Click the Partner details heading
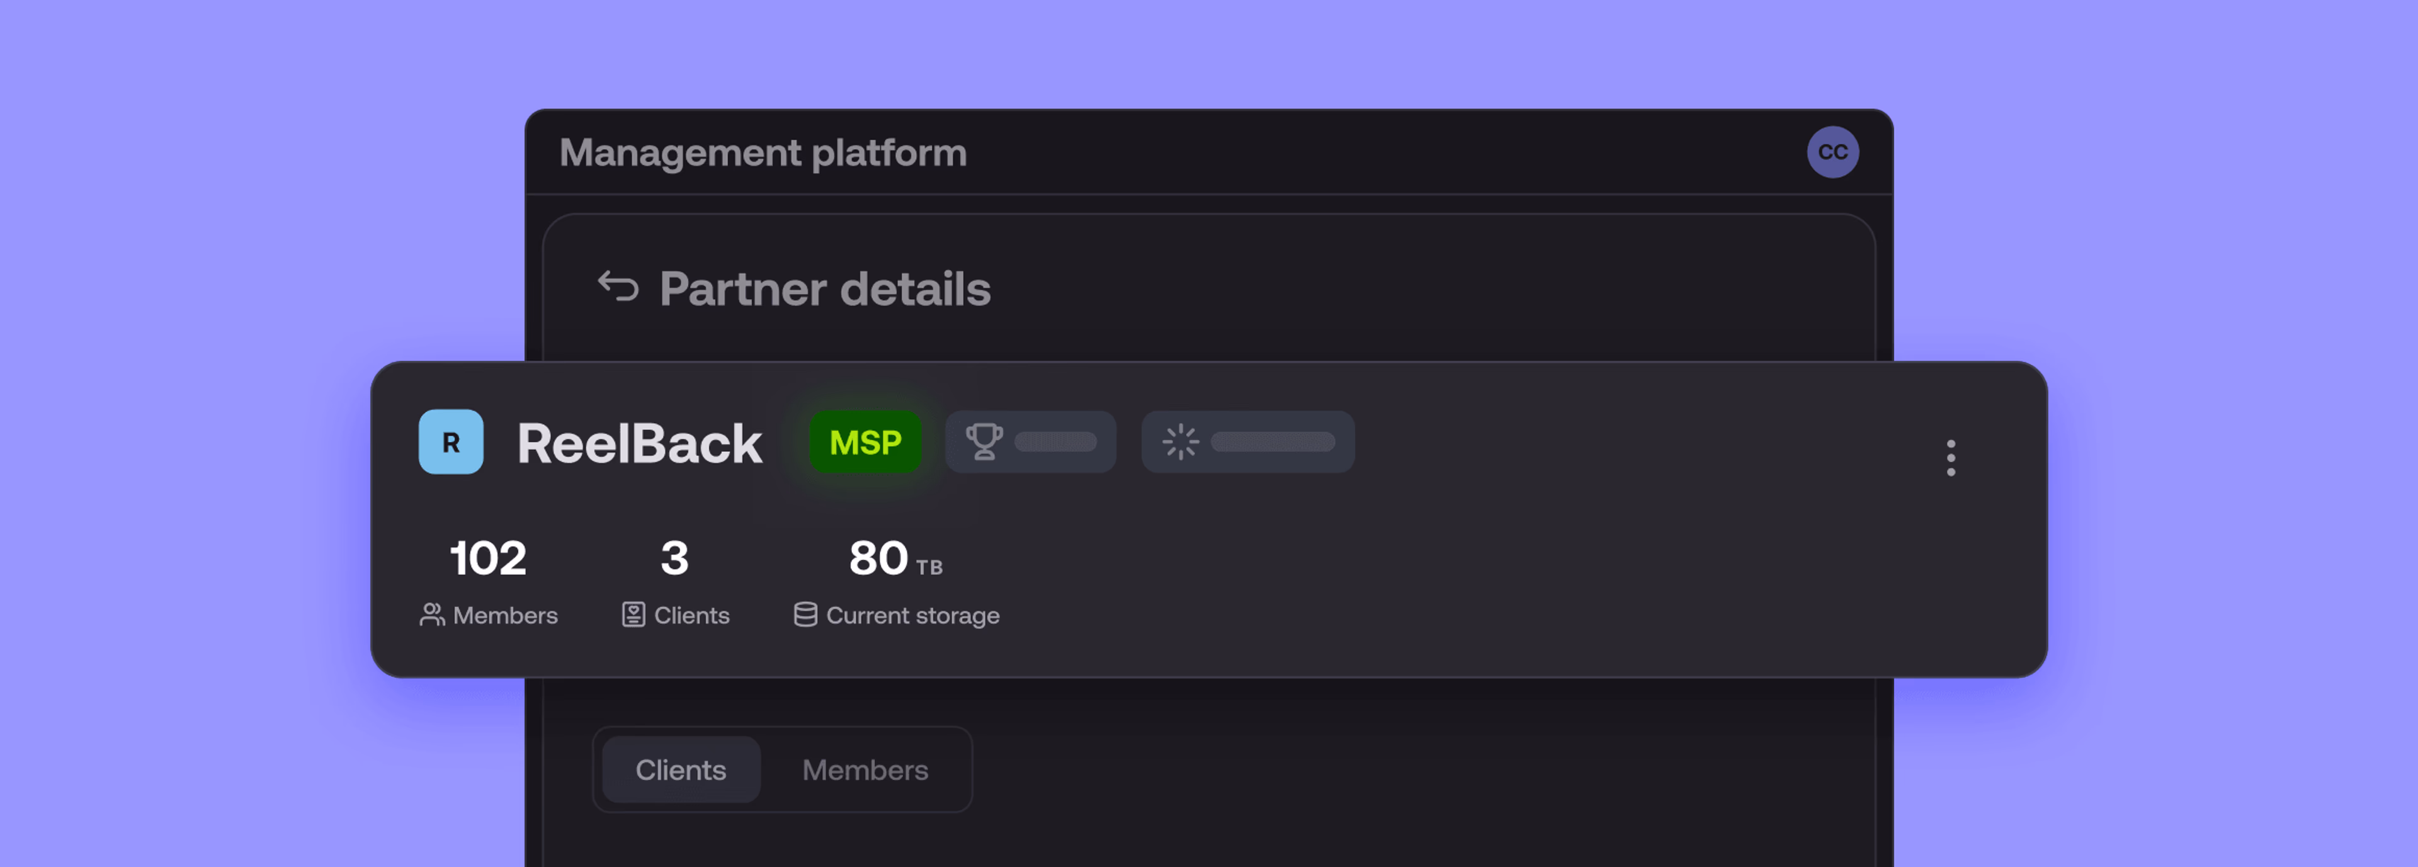Screen dimensions: 2418x867 pos(825,288)
